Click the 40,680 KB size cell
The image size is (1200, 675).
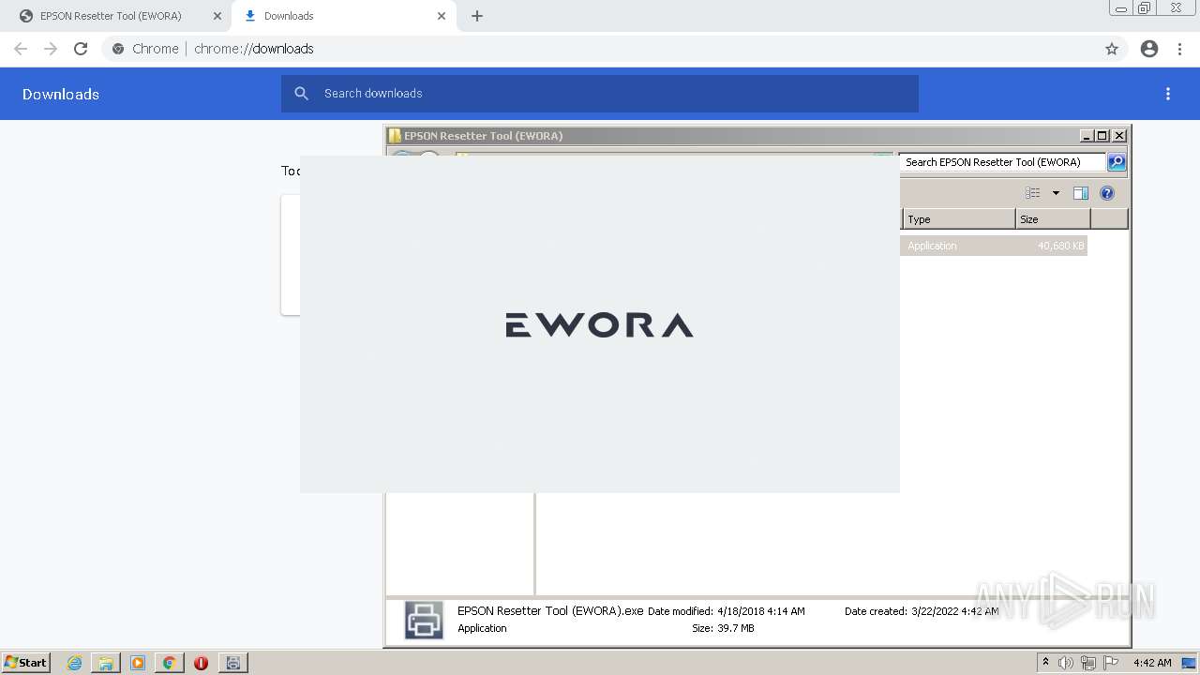[1060, 246]
